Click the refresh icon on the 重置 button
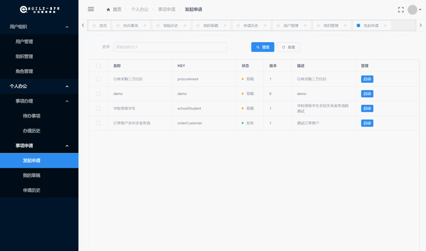The height and width of the screenshot is (251, 426). [283, 47]
